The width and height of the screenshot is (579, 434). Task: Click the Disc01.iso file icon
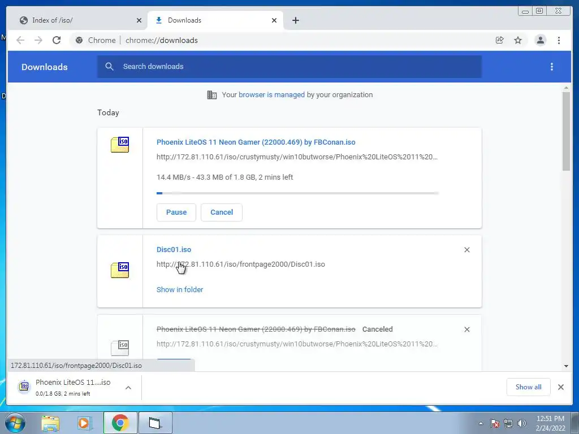tap(120, 270)
